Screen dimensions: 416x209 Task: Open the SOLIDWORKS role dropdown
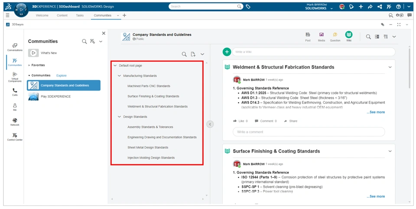331,9
